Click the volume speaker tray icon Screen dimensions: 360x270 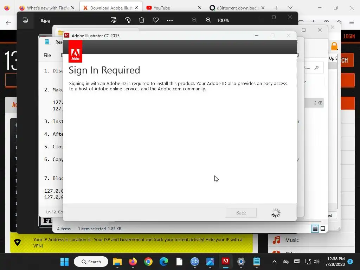pyautogui.click(x=317, y=262)
